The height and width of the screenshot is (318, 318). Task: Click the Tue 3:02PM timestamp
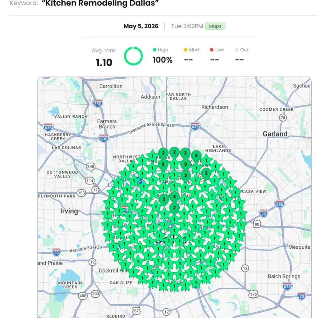pos(187,26)
